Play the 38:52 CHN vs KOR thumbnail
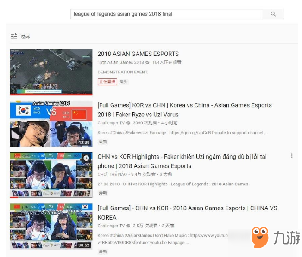302x257 pixels. (51, 226)
